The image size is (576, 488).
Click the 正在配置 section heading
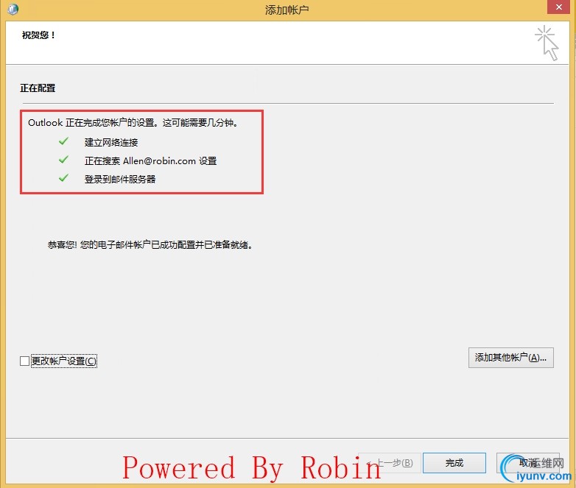(x=38, y=88)
